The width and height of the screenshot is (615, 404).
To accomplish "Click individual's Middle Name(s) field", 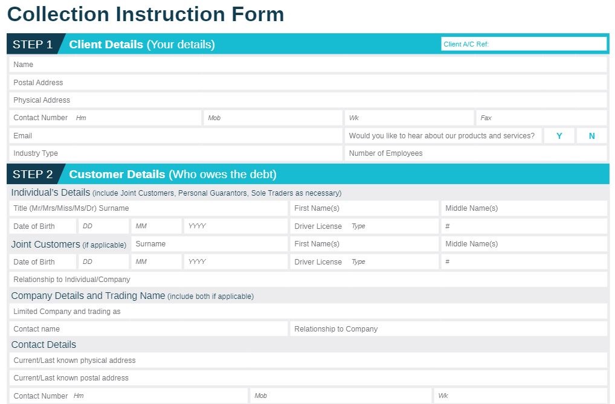I will (x=524, y=208).
